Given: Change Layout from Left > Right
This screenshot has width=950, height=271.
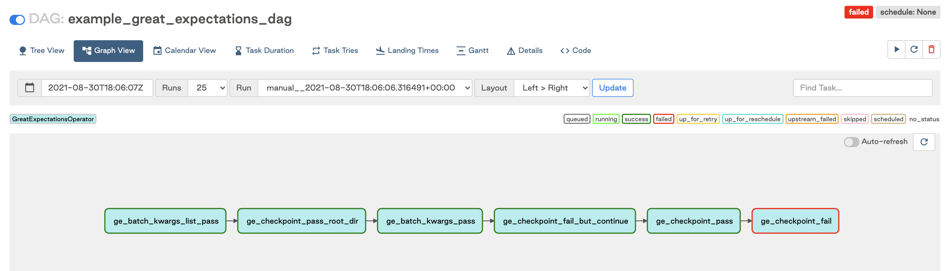Looking at the screenshot, I should tap(552, 88).
